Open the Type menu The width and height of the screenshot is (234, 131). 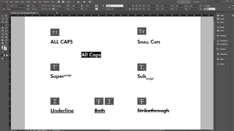coord(23,2)
